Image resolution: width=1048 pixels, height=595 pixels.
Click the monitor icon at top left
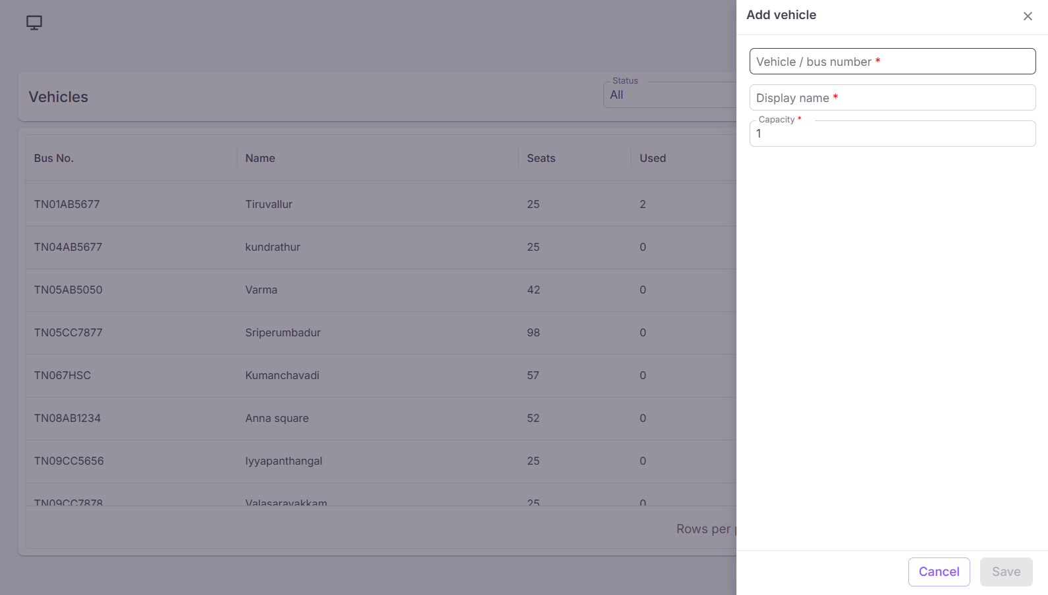click(x=34, y=23)
